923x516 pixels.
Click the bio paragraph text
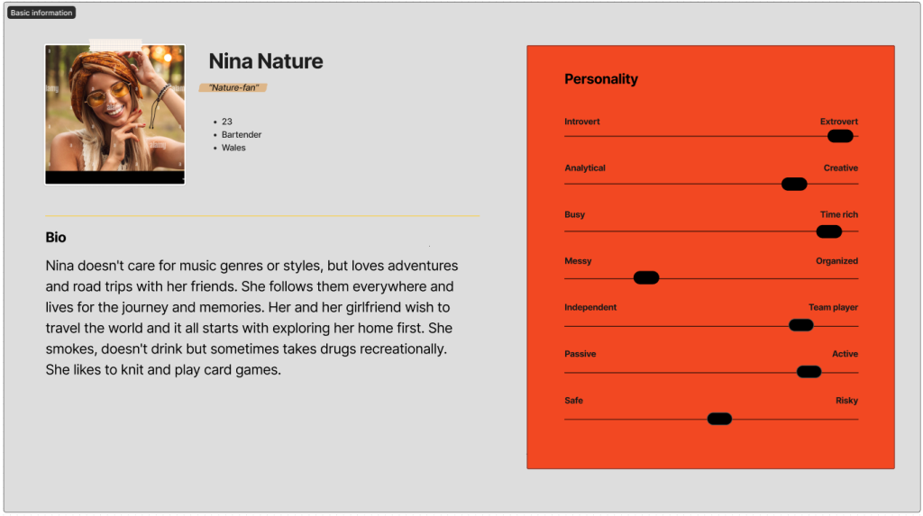click(x=252, y=318)
